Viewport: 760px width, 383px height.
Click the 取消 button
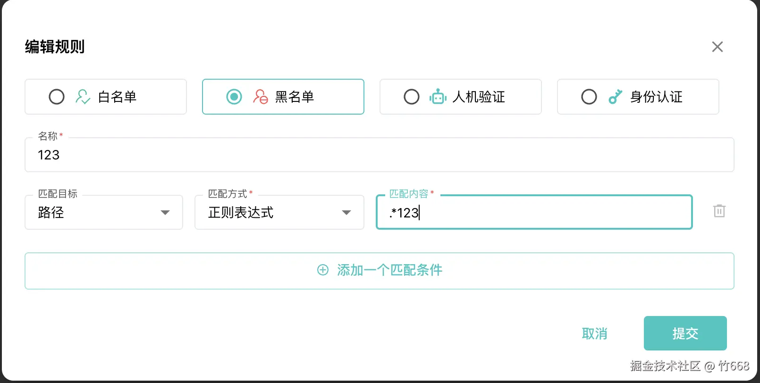[x=594, y=333]
